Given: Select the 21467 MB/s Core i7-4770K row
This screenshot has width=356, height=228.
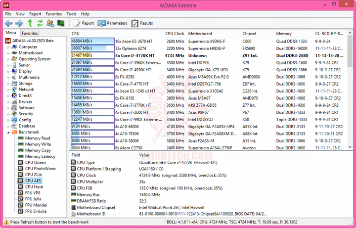Looking at the screenshot, I should tap(208, 55).
